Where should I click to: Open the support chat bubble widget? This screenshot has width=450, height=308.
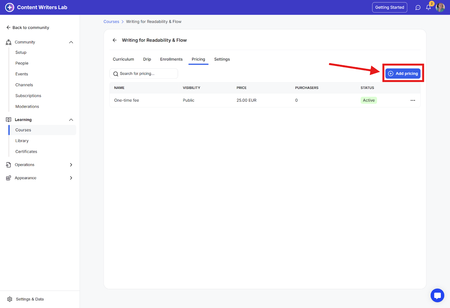pyautogui.click(x=437, y=295)
